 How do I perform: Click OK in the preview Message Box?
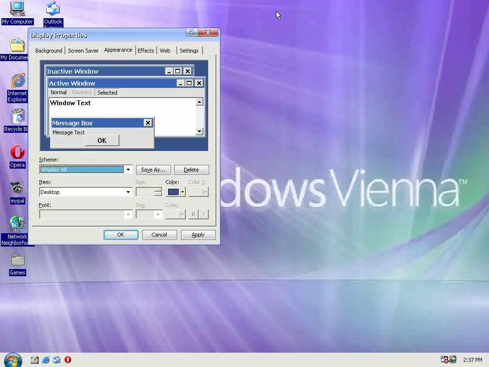point(102,140)
